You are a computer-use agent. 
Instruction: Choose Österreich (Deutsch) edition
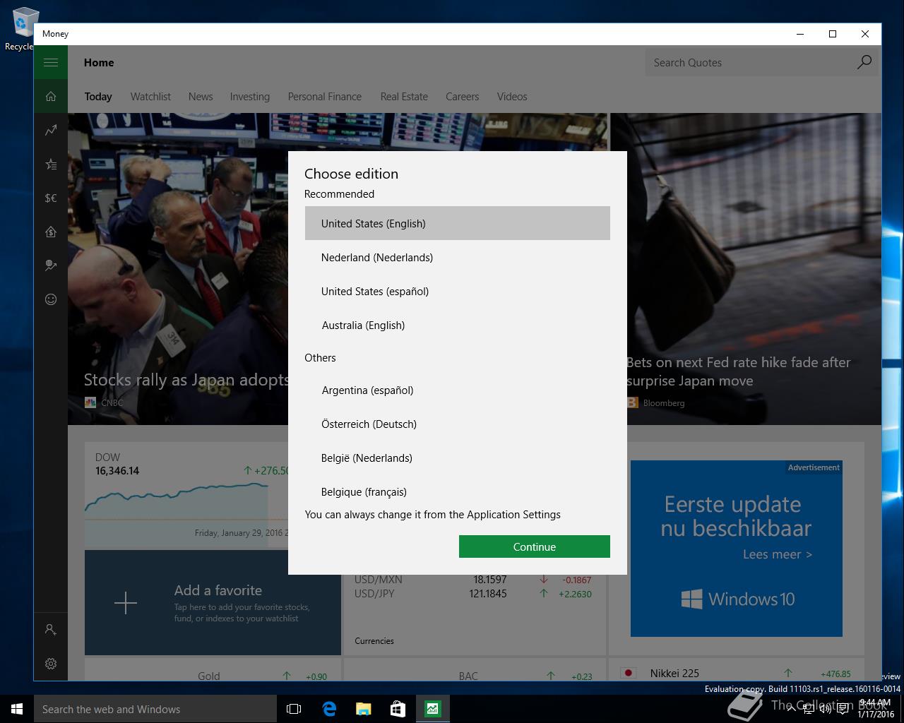(458, 424)
